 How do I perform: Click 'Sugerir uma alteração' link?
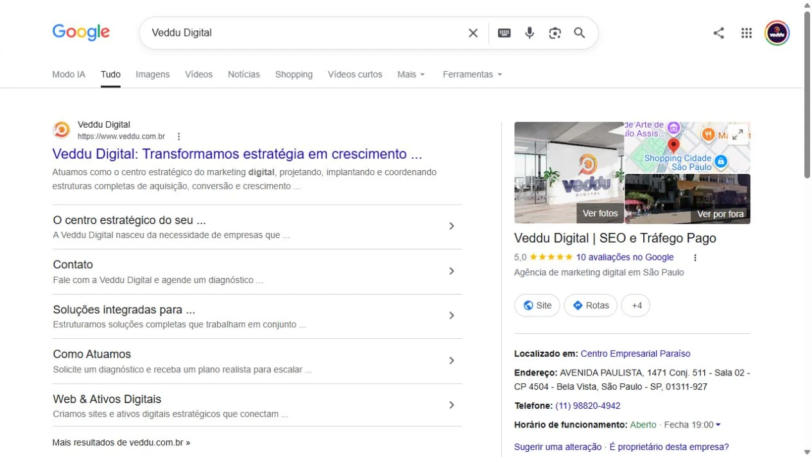point(558,447)
